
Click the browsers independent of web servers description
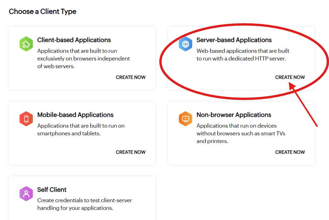point(83,58)
